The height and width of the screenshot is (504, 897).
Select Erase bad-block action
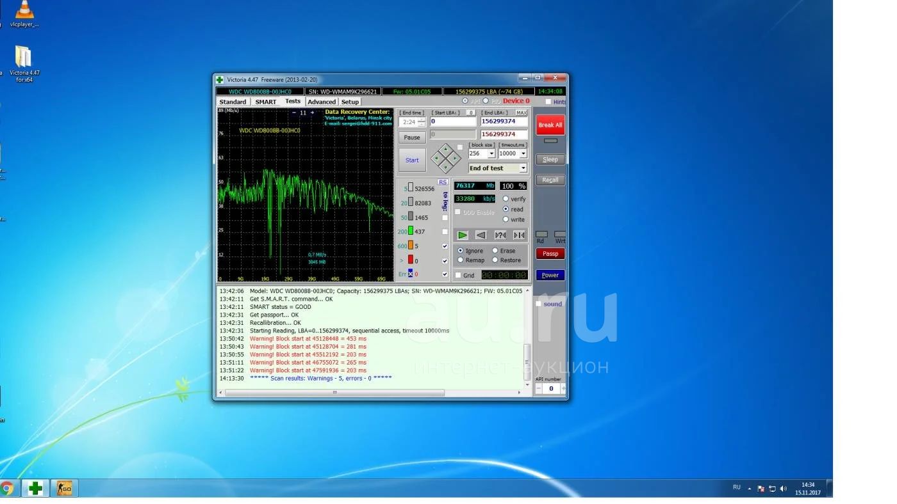pos(495,251)
